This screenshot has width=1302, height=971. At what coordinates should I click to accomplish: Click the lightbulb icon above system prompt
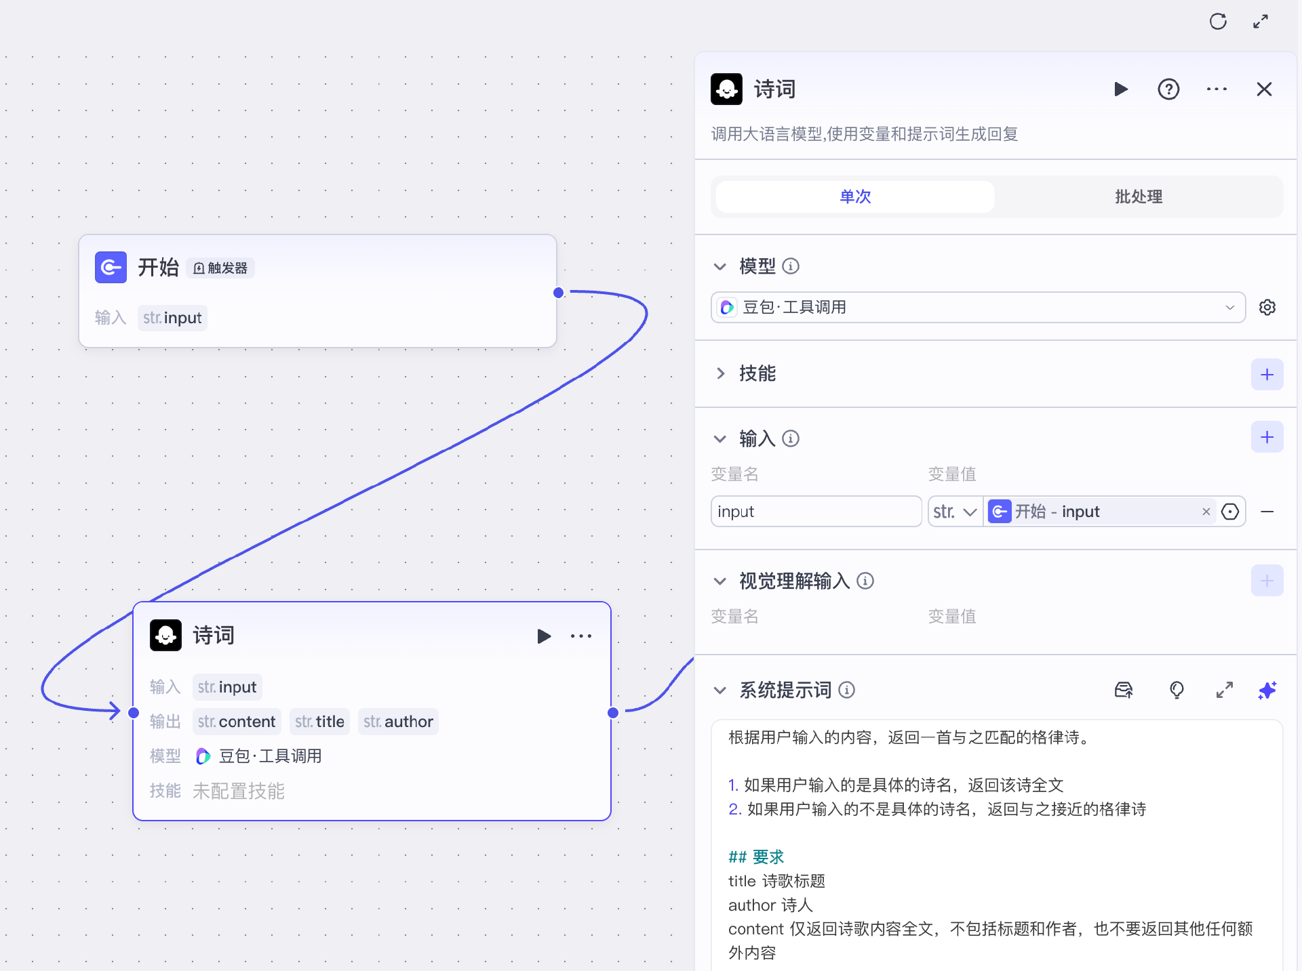pos(1176,690)
